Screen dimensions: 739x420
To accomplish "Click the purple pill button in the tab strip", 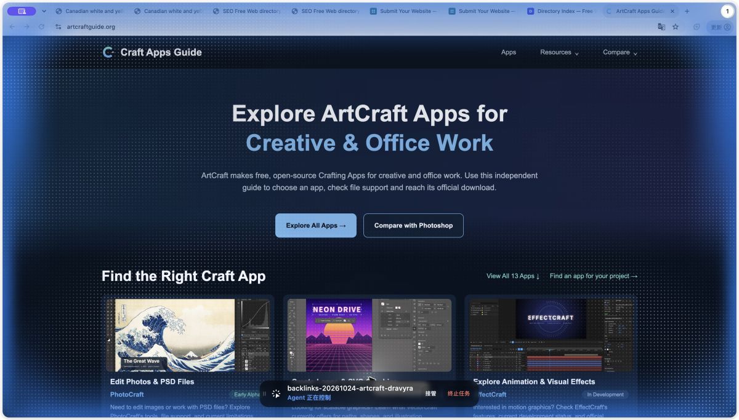I will 22,11.
